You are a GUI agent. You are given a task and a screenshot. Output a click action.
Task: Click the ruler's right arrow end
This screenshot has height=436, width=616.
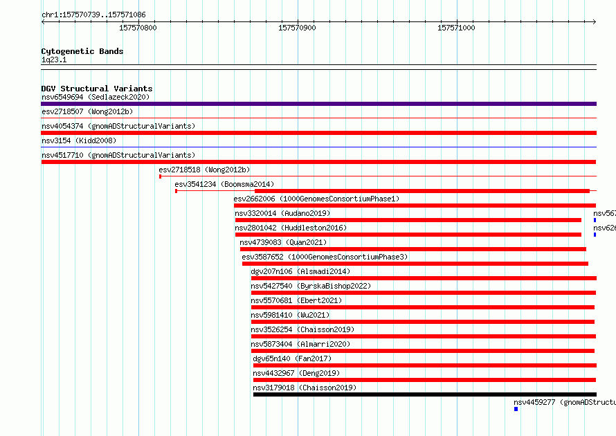[x=595, y=22]
